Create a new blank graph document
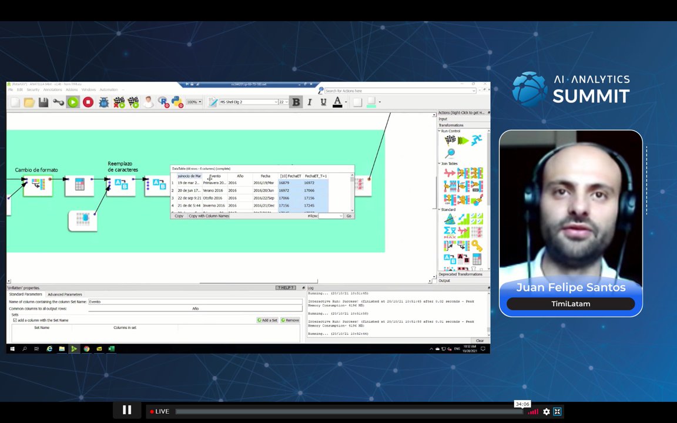The height and width of the screenshot is (423, 677). 15,102
